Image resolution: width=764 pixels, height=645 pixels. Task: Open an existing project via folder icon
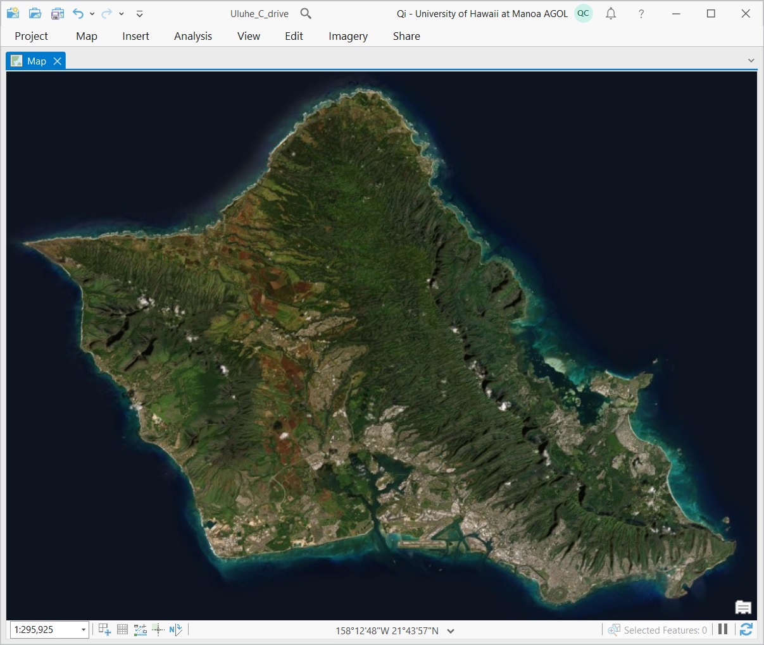click(x=35, y=13)
